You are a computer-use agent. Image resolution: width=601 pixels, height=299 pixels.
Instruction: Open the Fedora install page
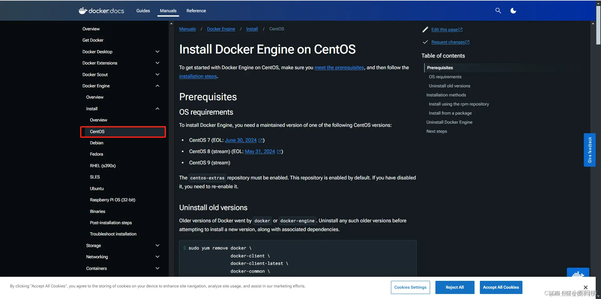(96, 154)
